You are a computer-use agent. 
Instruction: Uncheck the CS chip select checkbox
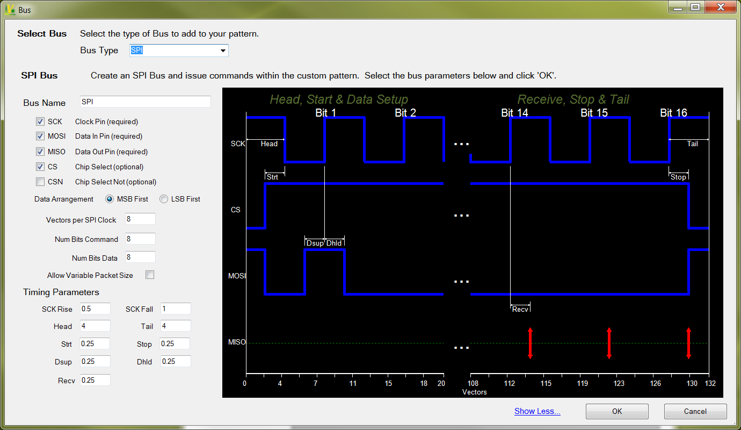[40, 167]
